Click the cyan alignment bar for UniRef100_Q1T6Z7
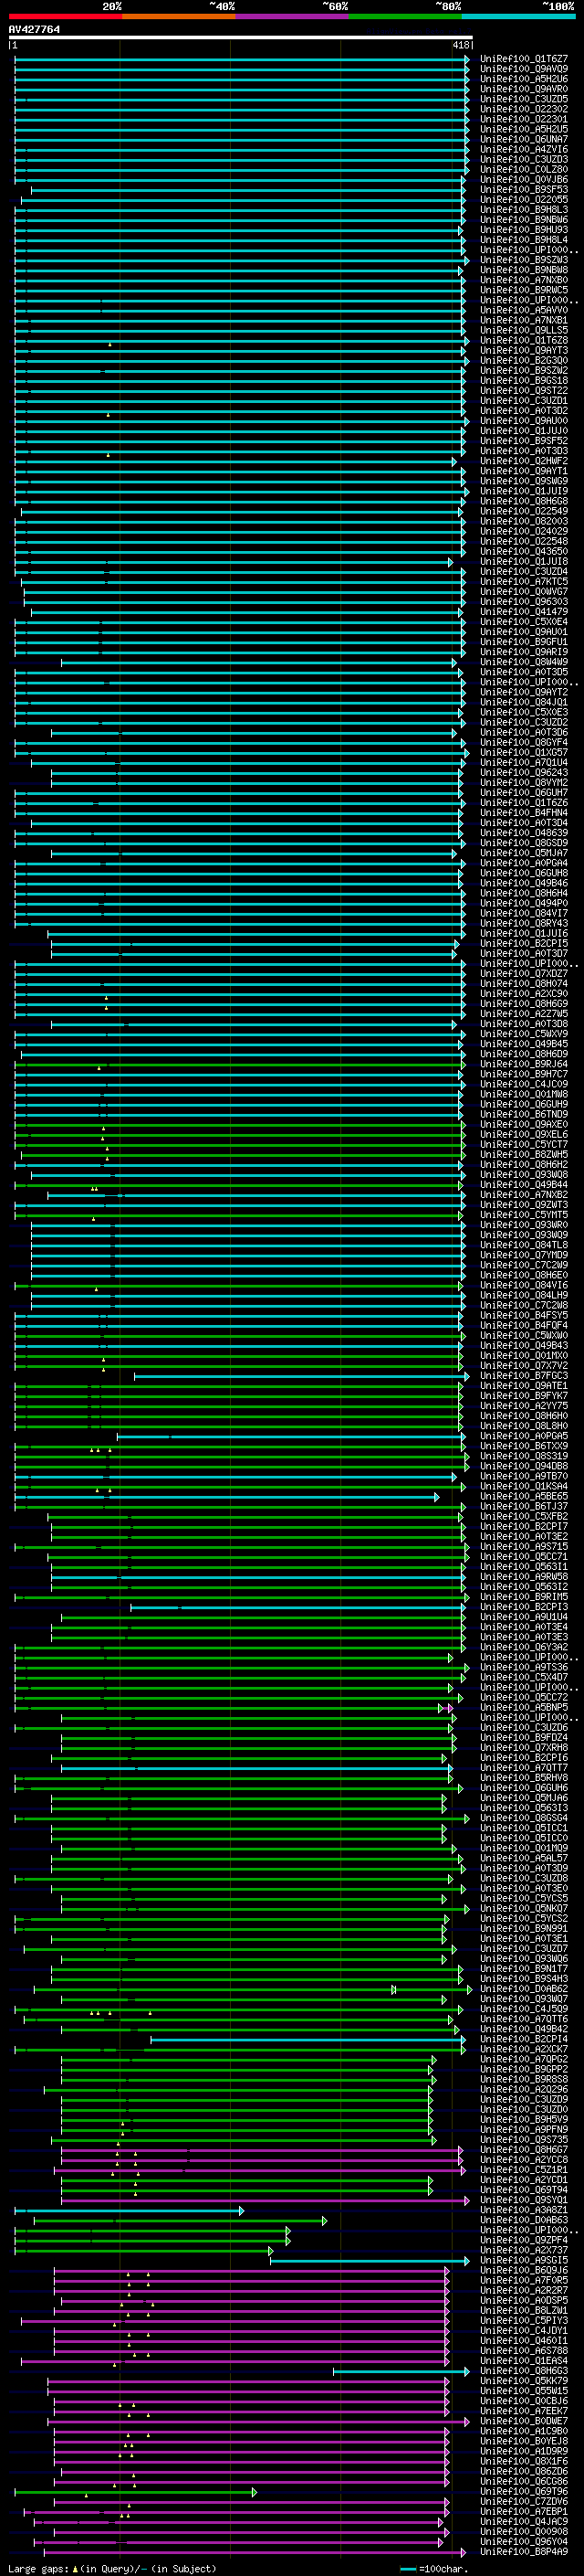 tap(242, 59)
